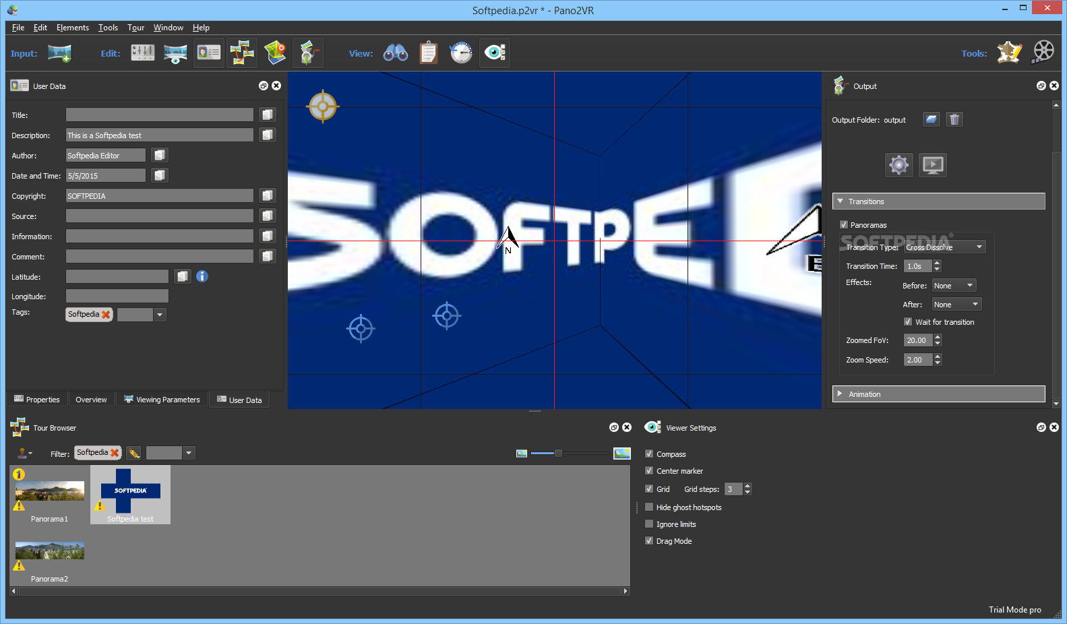Copy Title field to clipboard icon
Screen dimensions: 1067x624
(x=268, y=115)
